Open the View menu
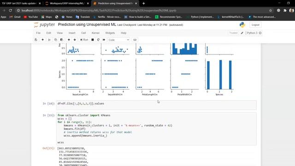295x166 pixels. tap(59, 33)
